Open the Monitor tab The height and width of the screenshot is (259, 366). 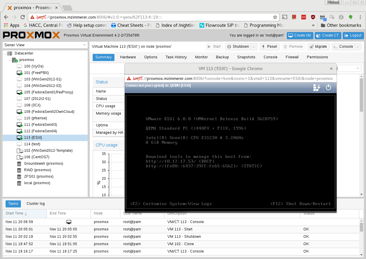(x=201, y=57)
